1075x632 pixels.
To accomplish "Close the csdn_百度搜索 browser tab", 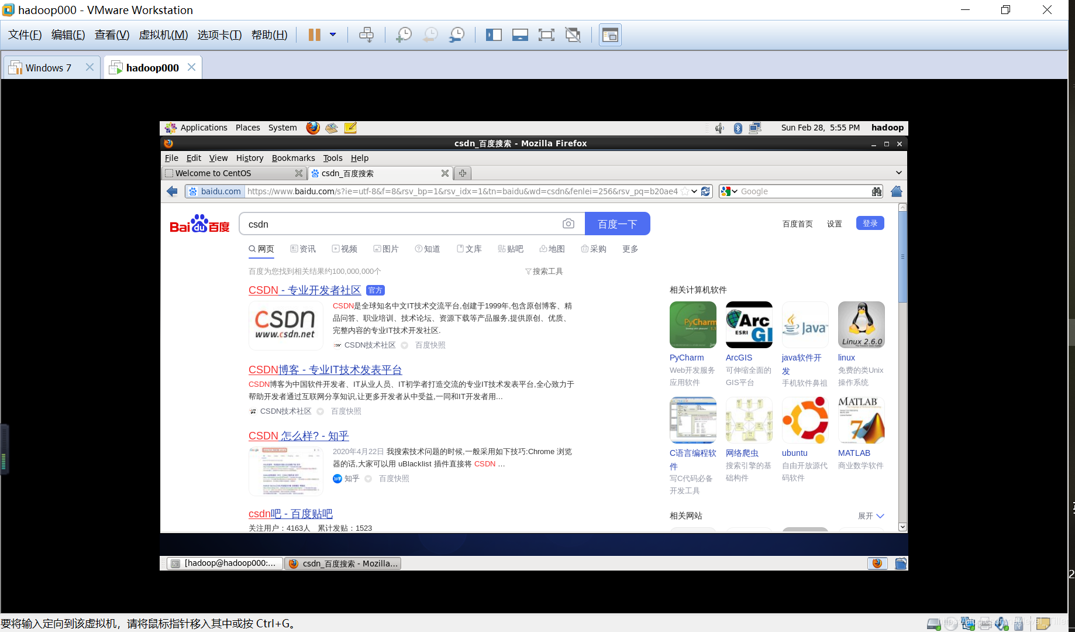I will (x=445, y=173).
